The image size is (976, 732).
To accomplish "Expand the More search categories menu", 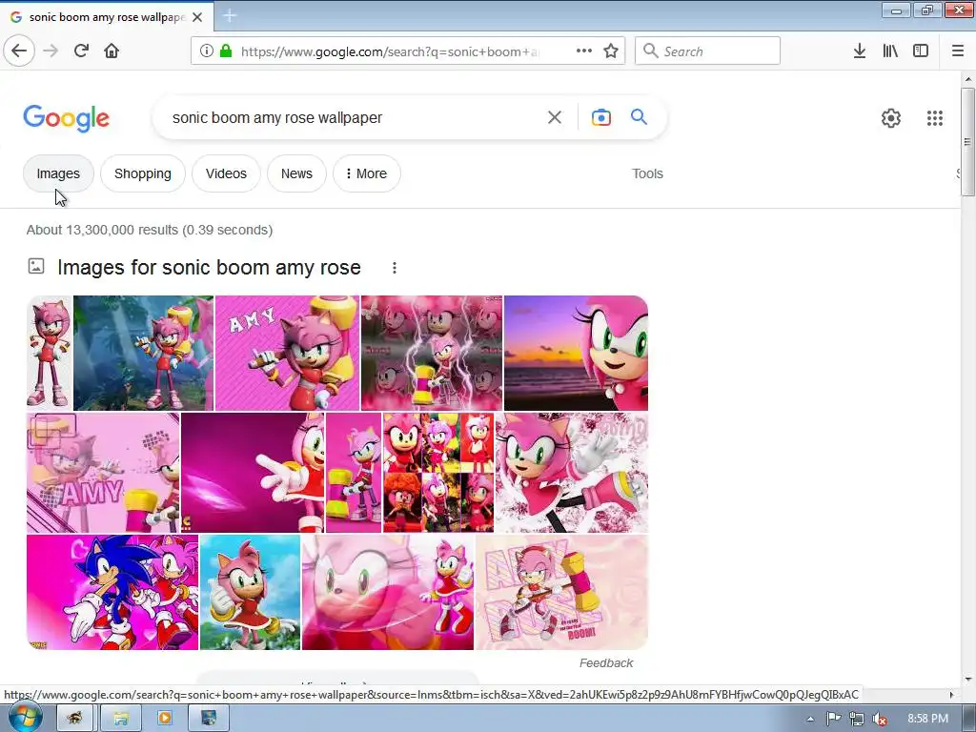I will click(367, 173).
